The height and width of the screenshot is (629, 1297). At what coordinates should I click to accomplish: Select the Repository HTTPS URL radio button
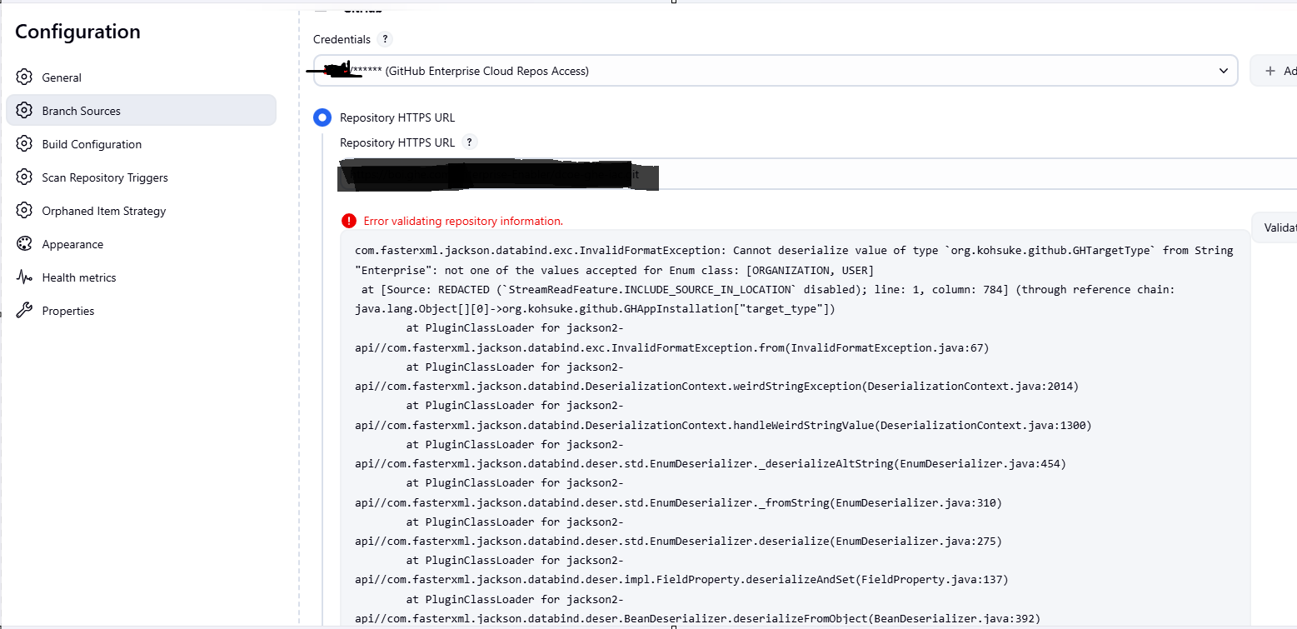point(322,117)
